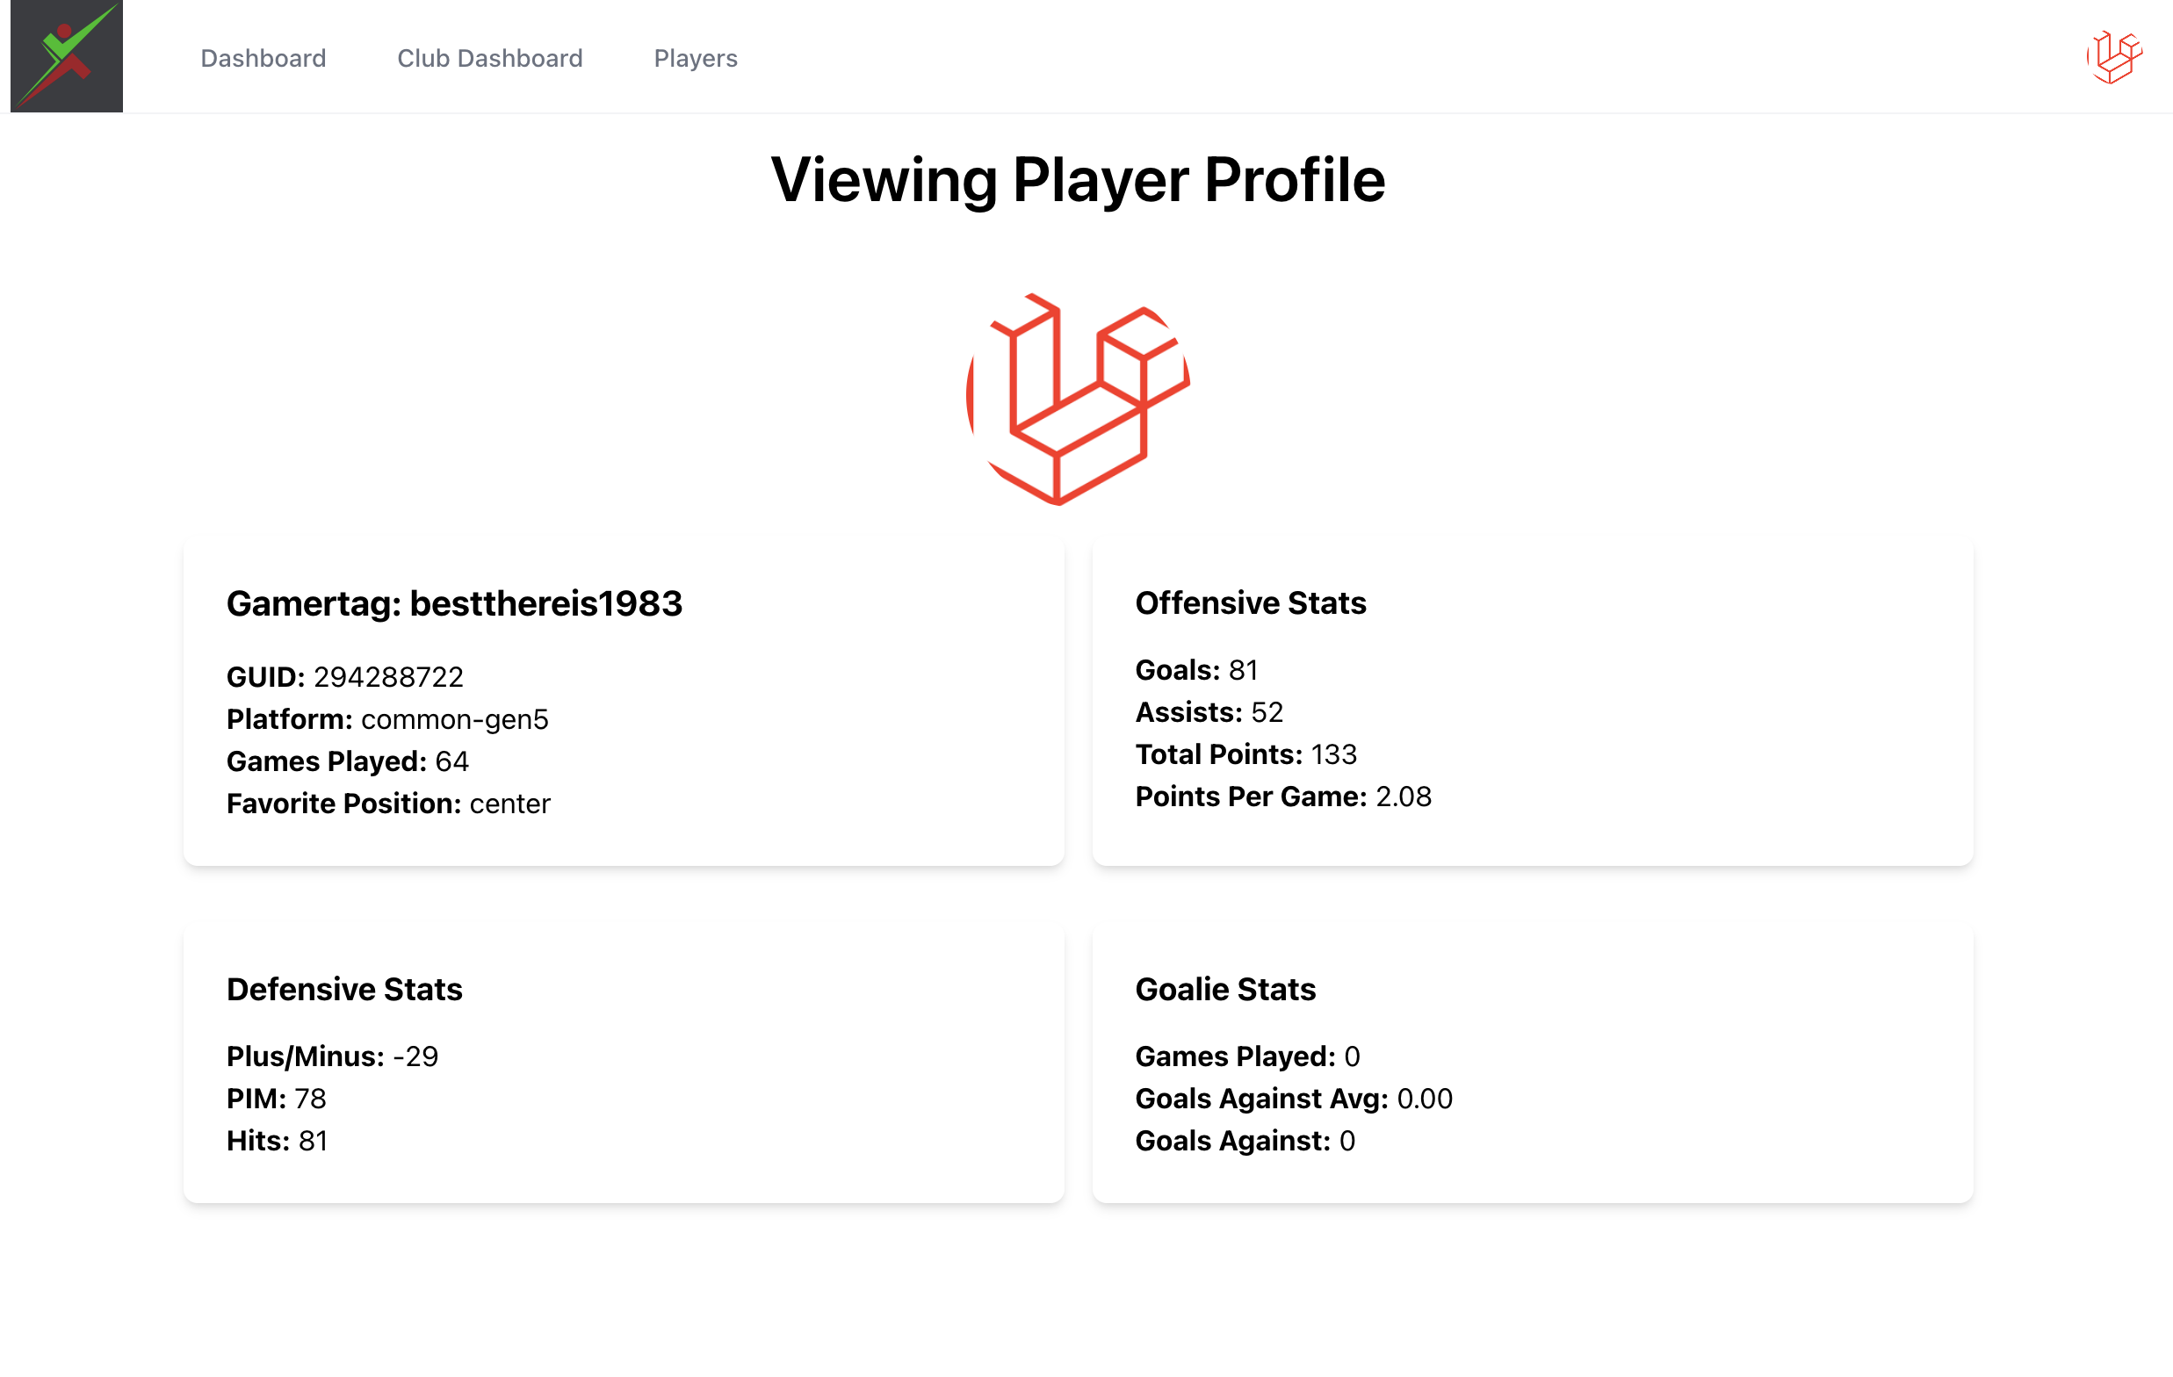Select the Gamertag besthereis1983 heading
This screenshot has width=2173, height=1377.
(454, 603)
